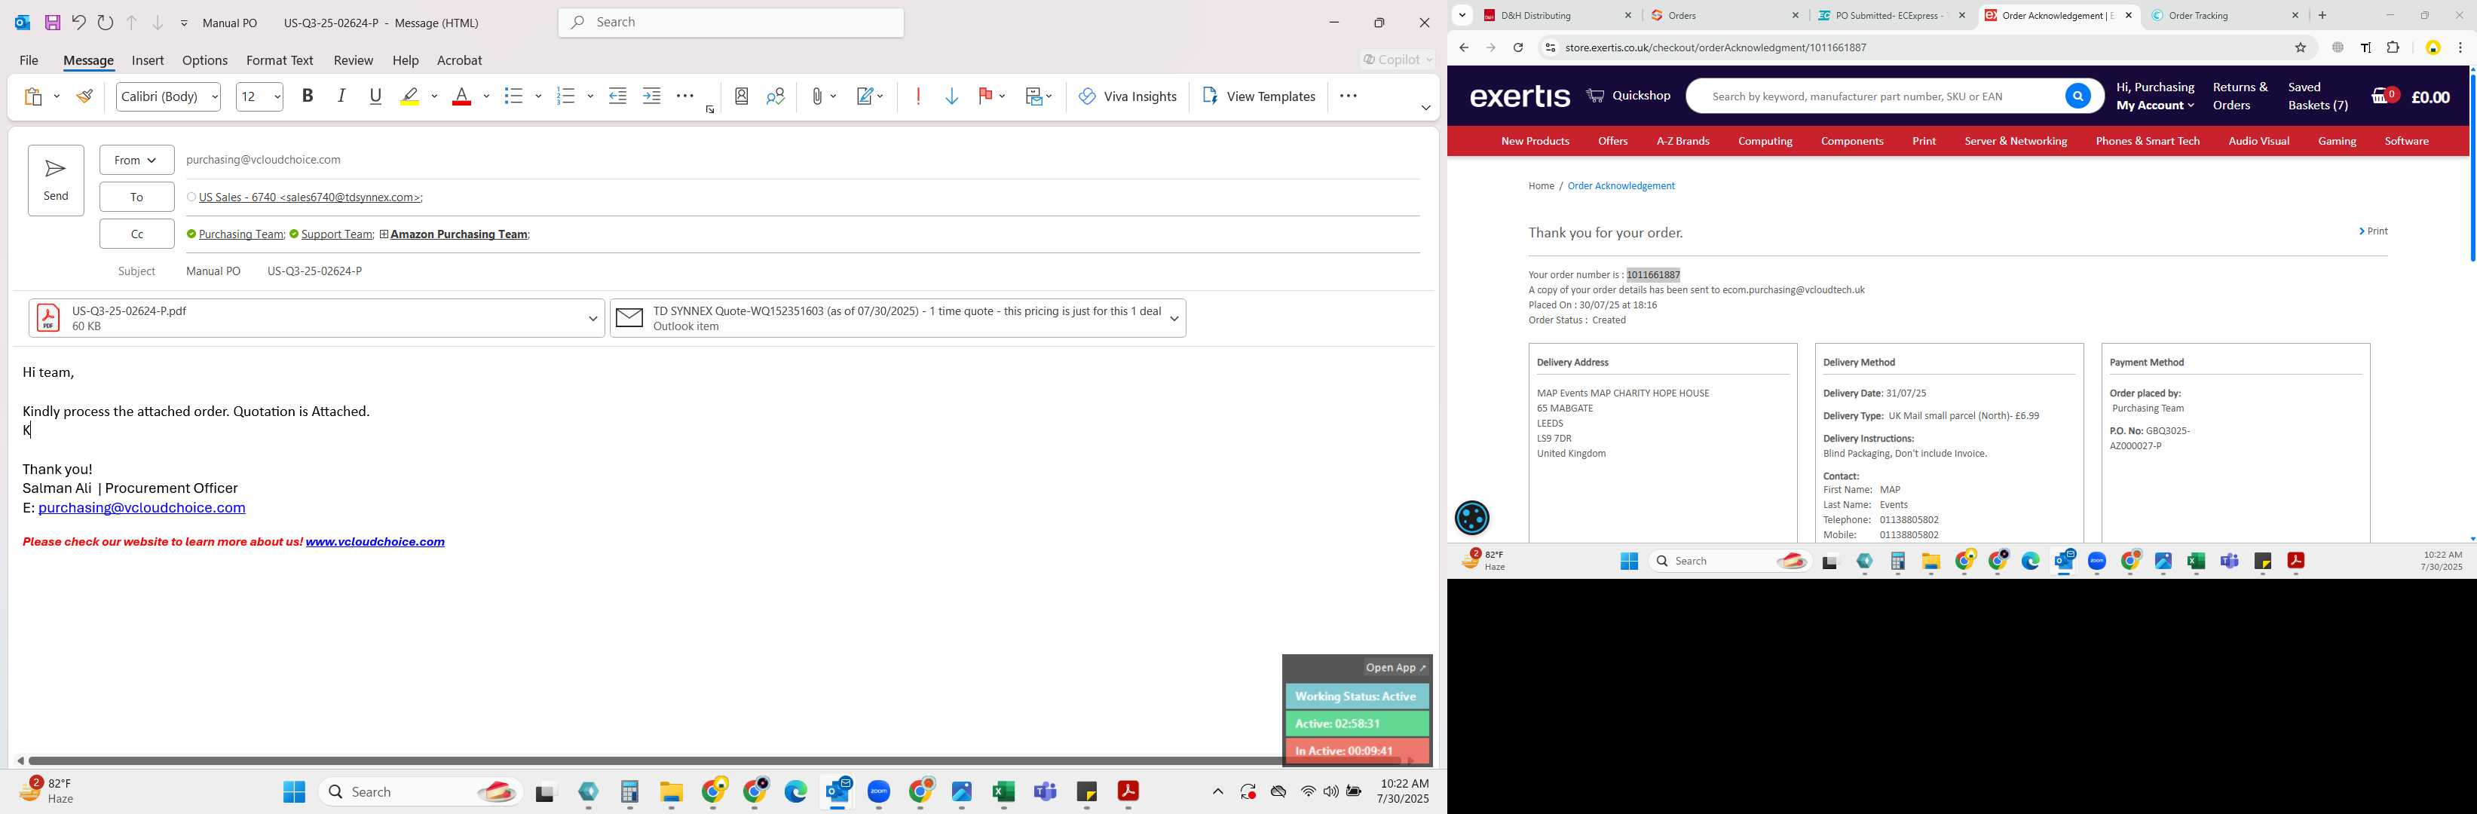Insert a bulleted list
2477x814 pixels.
click(x=513, y=96)
